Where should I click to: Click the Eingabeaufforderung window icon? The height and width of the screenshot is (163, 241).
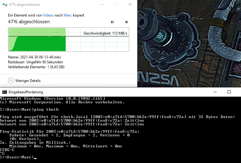pos(5,92)
